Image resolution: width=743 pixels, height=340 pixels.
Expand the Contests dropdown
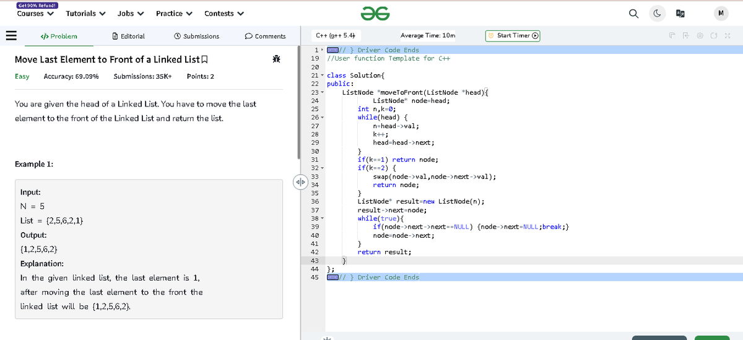coord(224,13)
